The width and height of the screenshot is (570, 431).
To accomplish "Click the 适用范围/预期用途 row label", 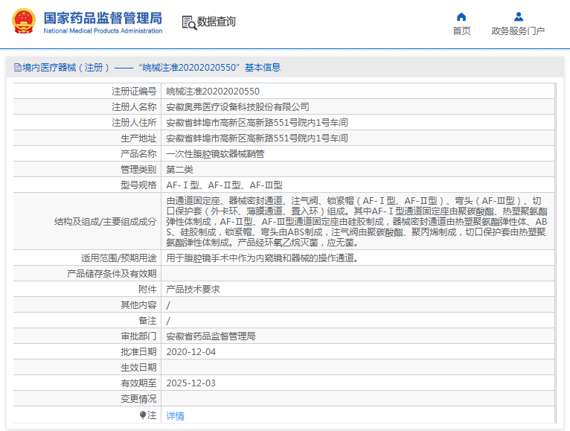I will 119,258.
